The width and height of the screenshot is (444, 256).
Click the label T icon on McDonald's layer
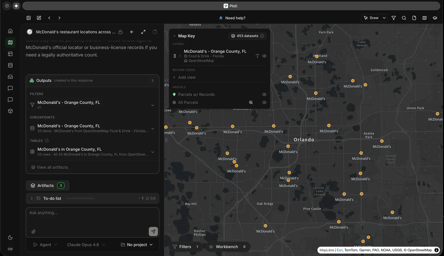point(257,56)
